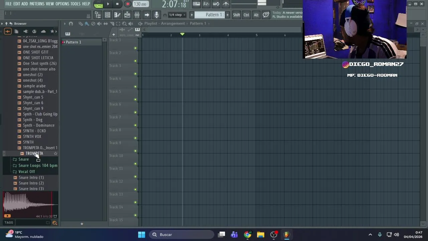The height and width of the screenshot is (241, 428).
Task: Click the browser All audio tab icon
Action: [x=7, y=31]
